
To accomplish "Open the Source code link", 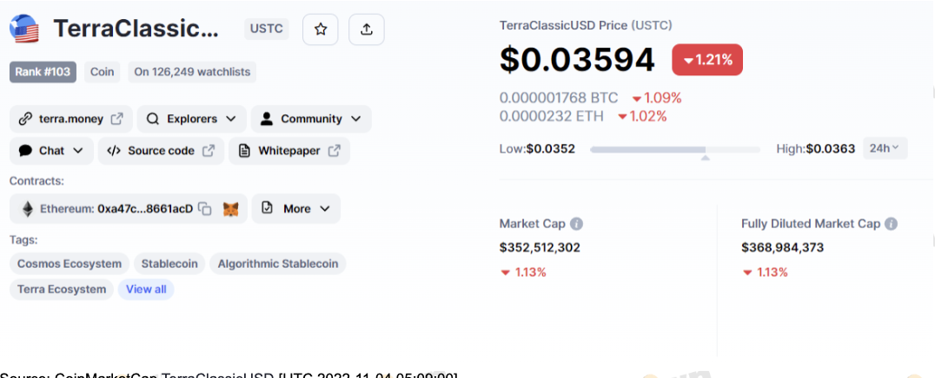I will [161, 151].
